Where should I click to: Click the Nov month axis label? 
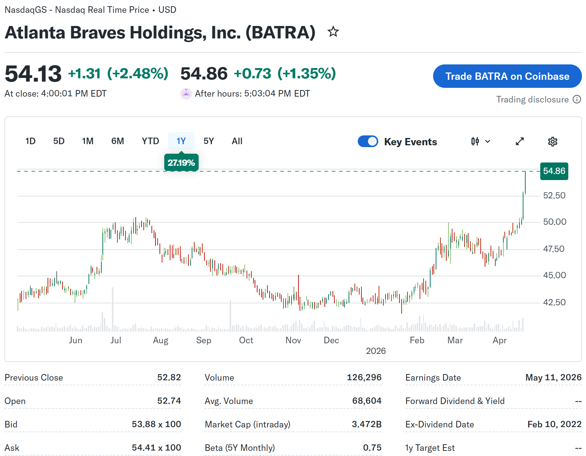[x=293, y=340]
